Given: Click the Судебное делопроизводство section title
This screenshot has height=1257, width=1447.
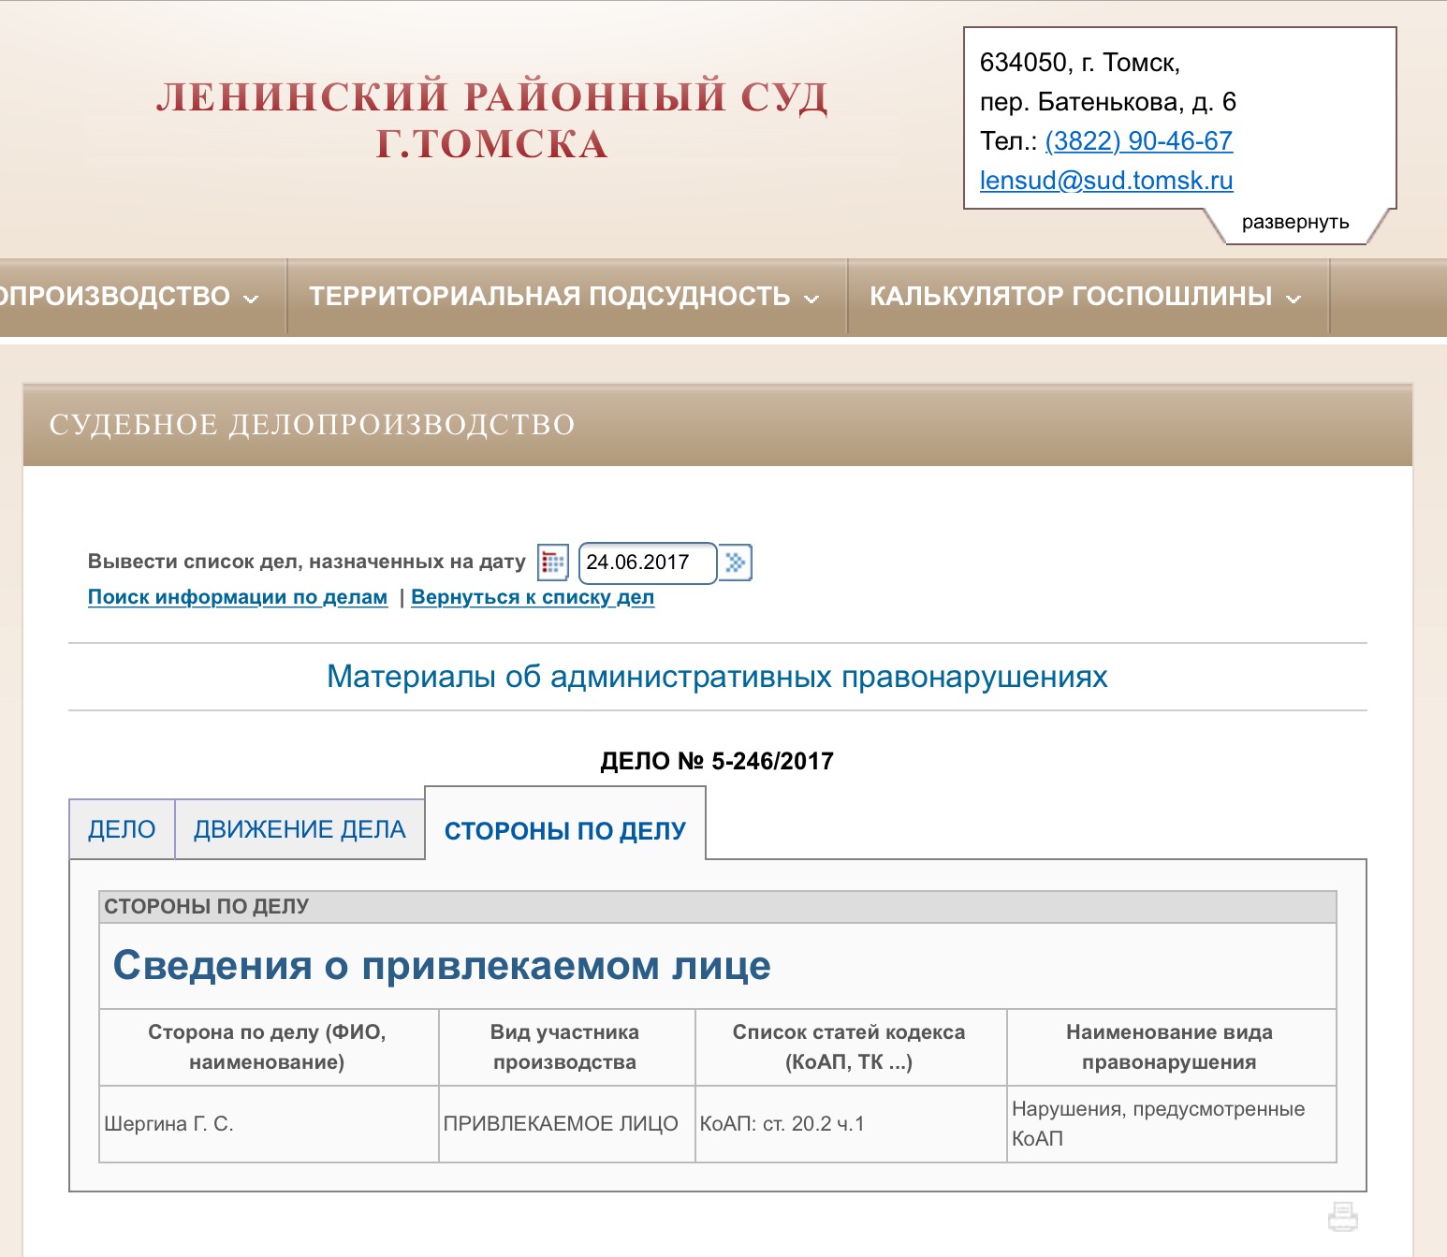Looking at the screenshot, I should [313, 425].
